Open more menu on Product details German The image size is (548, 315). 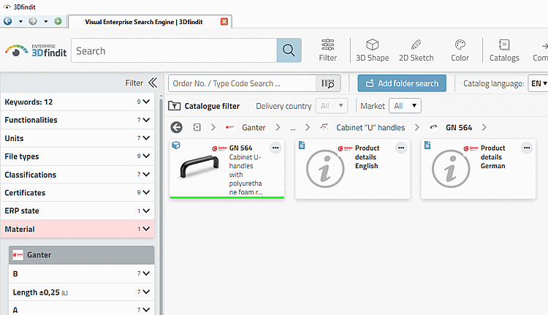[527, 148]
